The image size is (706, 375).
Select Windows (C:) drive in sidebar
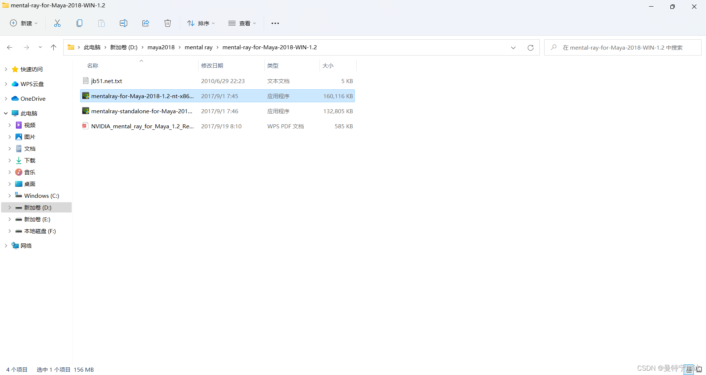(x=42, y=196)
